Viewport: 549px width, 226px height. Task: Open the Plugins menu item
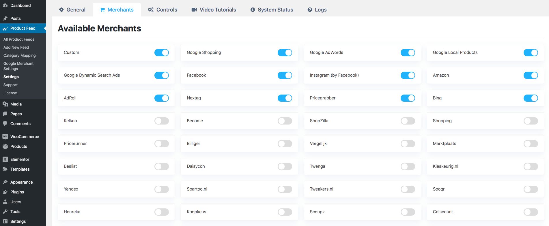click(x=23, y=192)
